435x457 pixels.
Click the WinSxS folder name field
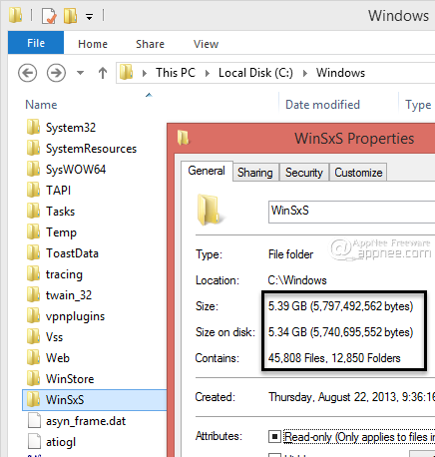pos(351,212)
